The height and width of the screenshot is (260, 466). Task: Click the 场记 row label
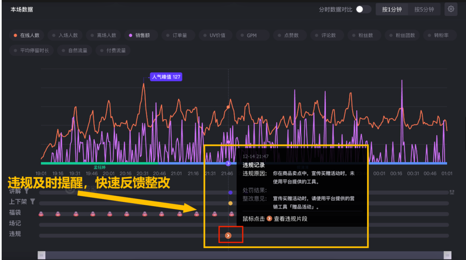15,223
